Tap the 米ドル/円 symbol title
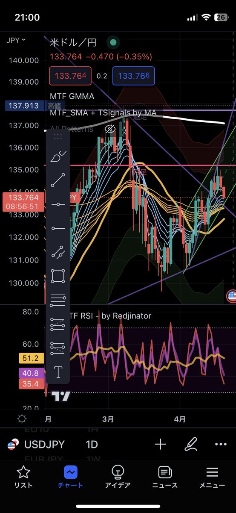 point(73,42)
